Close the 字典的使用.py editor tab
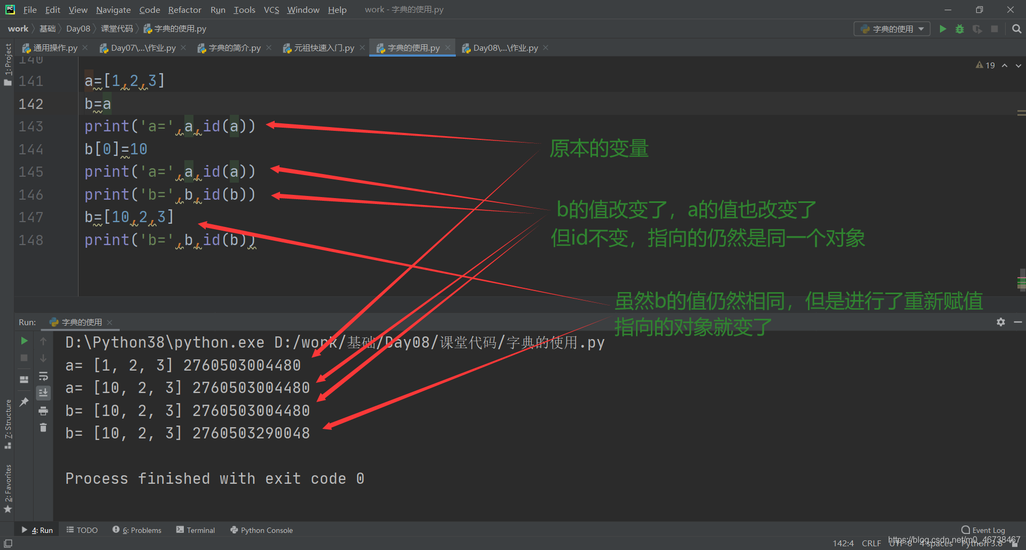The image size is (1026, 550). pyautogui.click(x=448, y=48)
